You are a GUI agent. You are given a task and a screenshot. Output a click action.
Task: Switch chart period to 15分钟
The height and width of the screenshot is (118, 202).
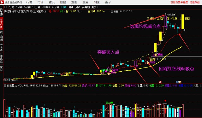(36, 7)
